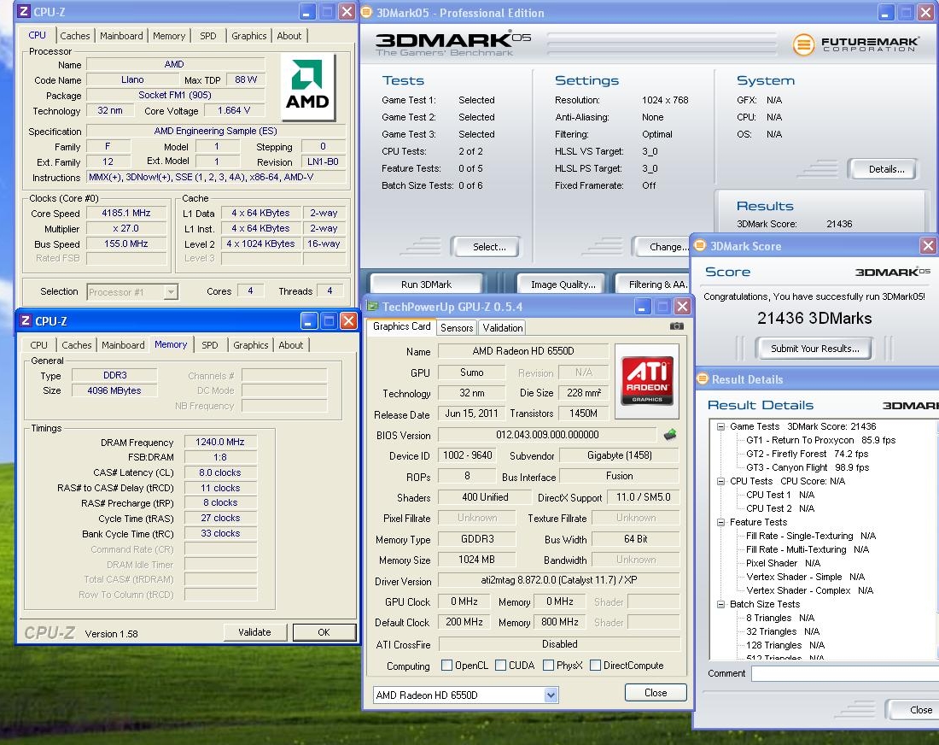This screenshot has width=939, height=745.
Task: Click the AMD logo in CPU-Z
Action: pyautogui.click(x=306, y=87)
